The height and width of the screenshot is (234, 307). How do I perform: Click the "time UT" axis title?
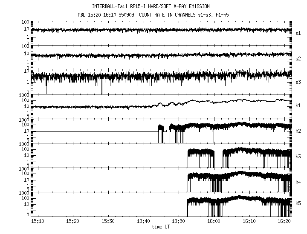pyautogui.click(x=161, y=227)
